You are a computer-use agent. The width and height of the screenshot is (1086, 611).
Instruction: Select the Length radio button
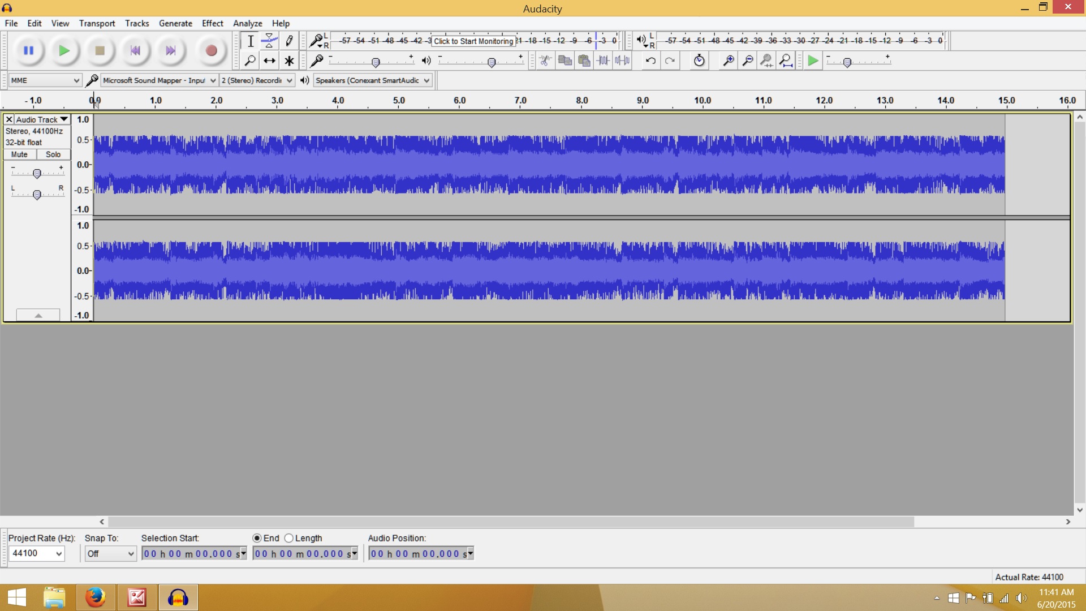pyautogui.click(x=289, y=538)
